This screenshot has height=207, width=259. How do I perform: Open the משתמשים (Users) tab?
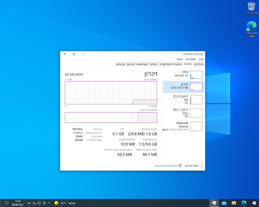pos(143,64)
